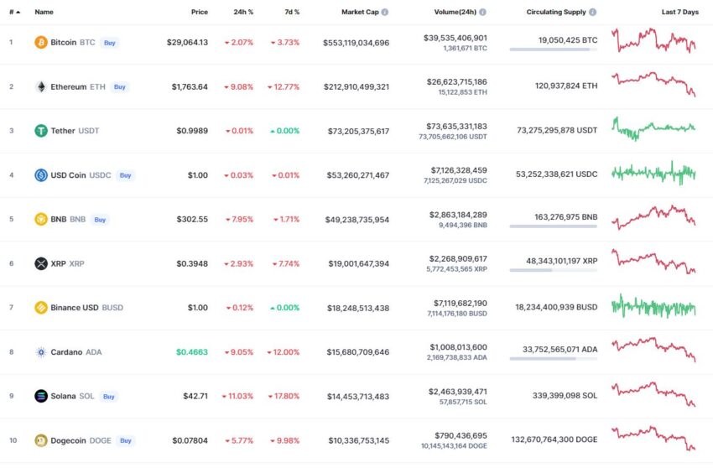Open the Circulating Supply info icon
This screenshot has height=468, width=713.
[592, 12]
